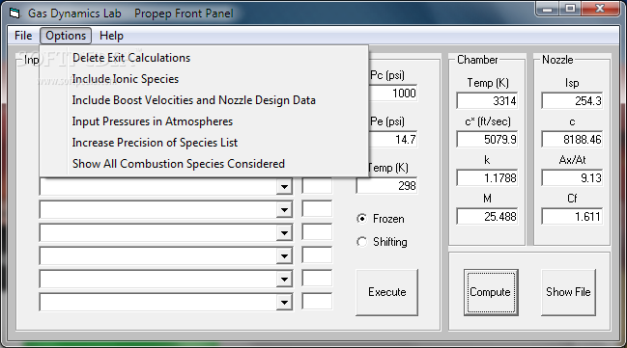The width and height of the screenshot is (627, 348).
Task: Choose Include Ionic Species option
Action: click(204, 79)
